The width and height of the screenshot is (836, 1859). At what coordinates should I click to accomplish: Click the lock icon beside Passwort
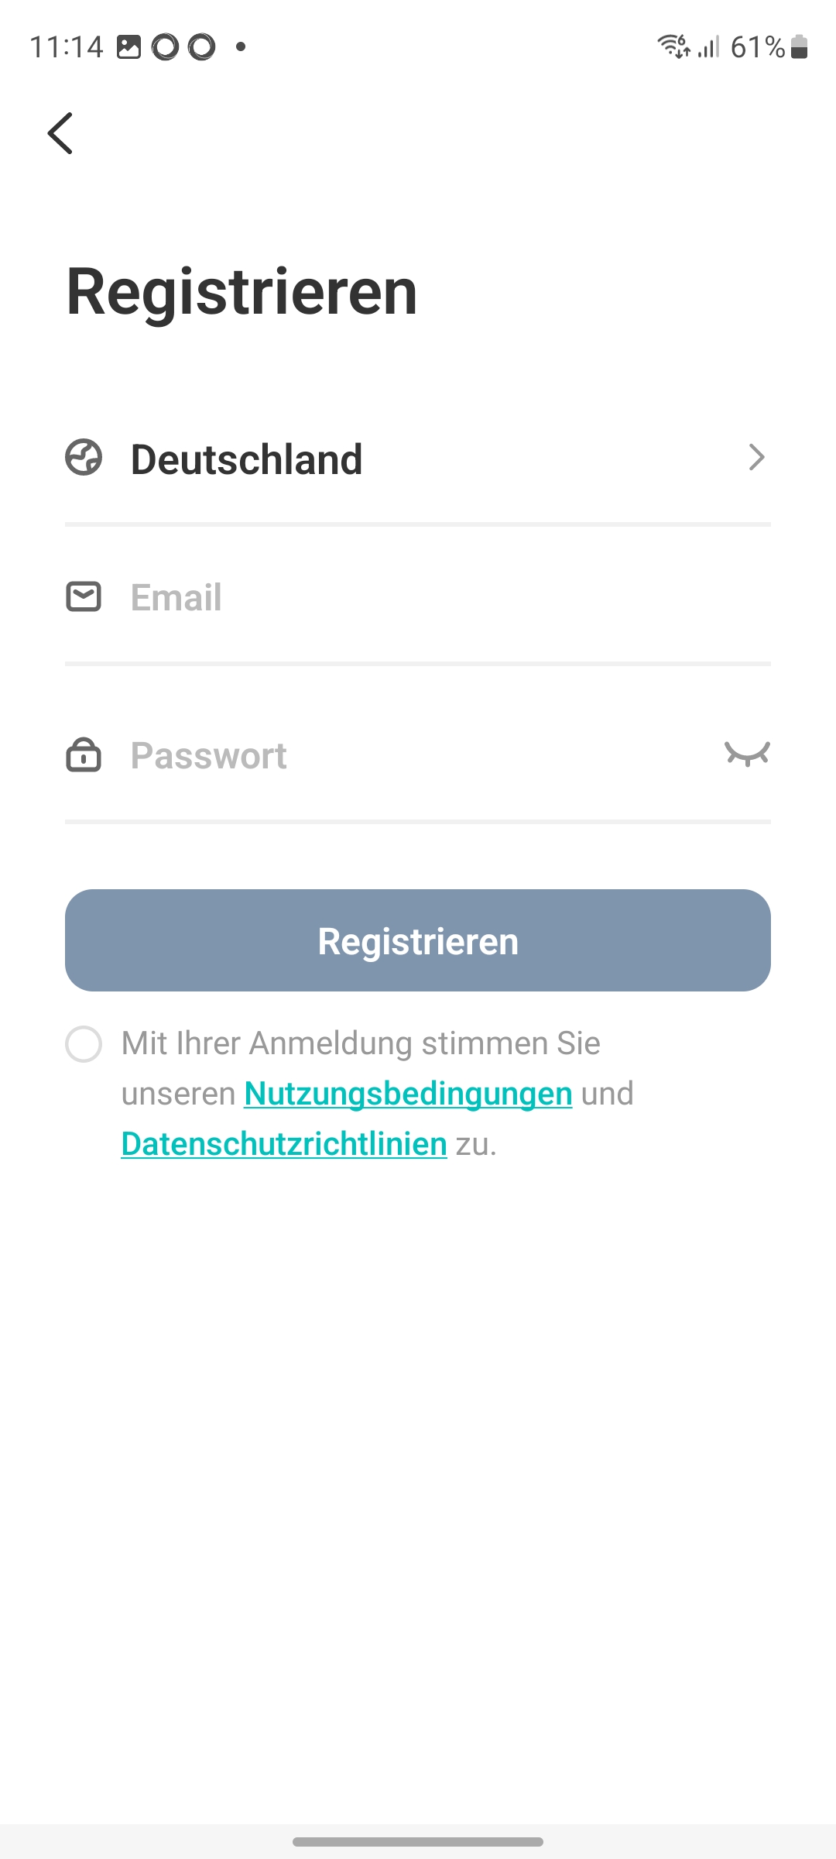click(84, 755)
